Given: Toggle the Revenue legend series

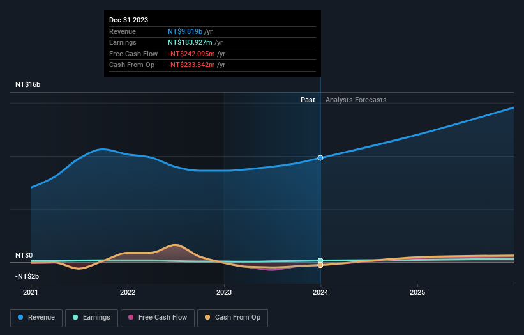Looking at the screenshot, I should pos(36,318).
